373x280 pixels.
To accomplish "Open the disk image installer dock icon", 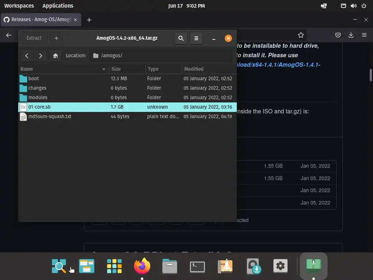I will click(253, 266).
